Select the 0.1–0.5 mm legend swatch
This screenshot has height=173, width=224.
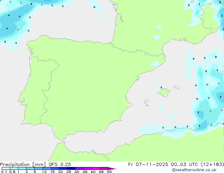coord(6,168)
